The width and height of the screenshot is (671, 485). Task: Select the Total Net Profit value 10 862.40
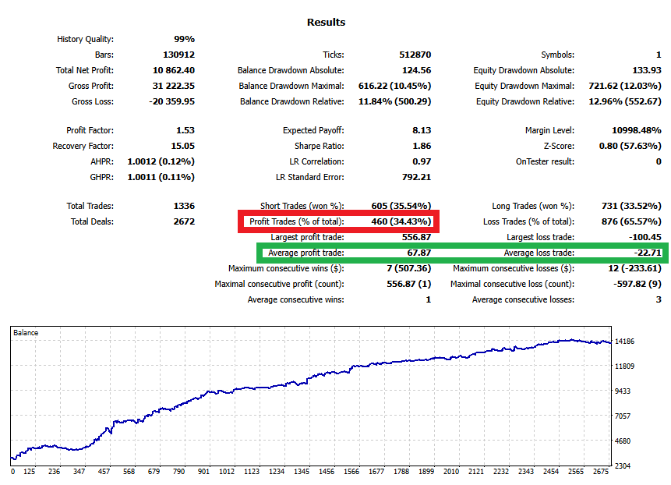point(170,70)
